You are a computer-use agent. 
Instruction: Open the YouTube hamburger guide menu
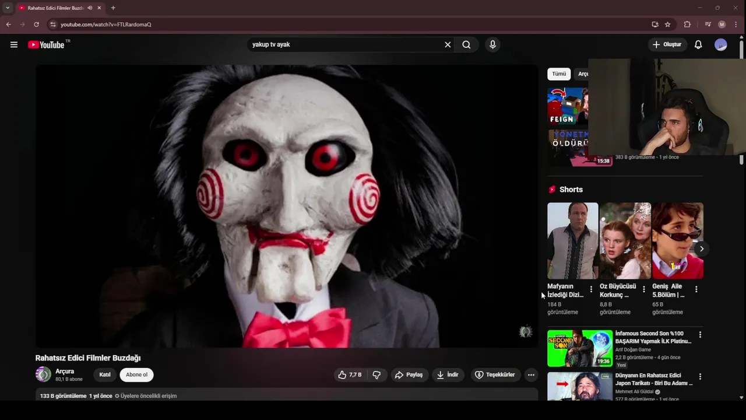(14, 44)
